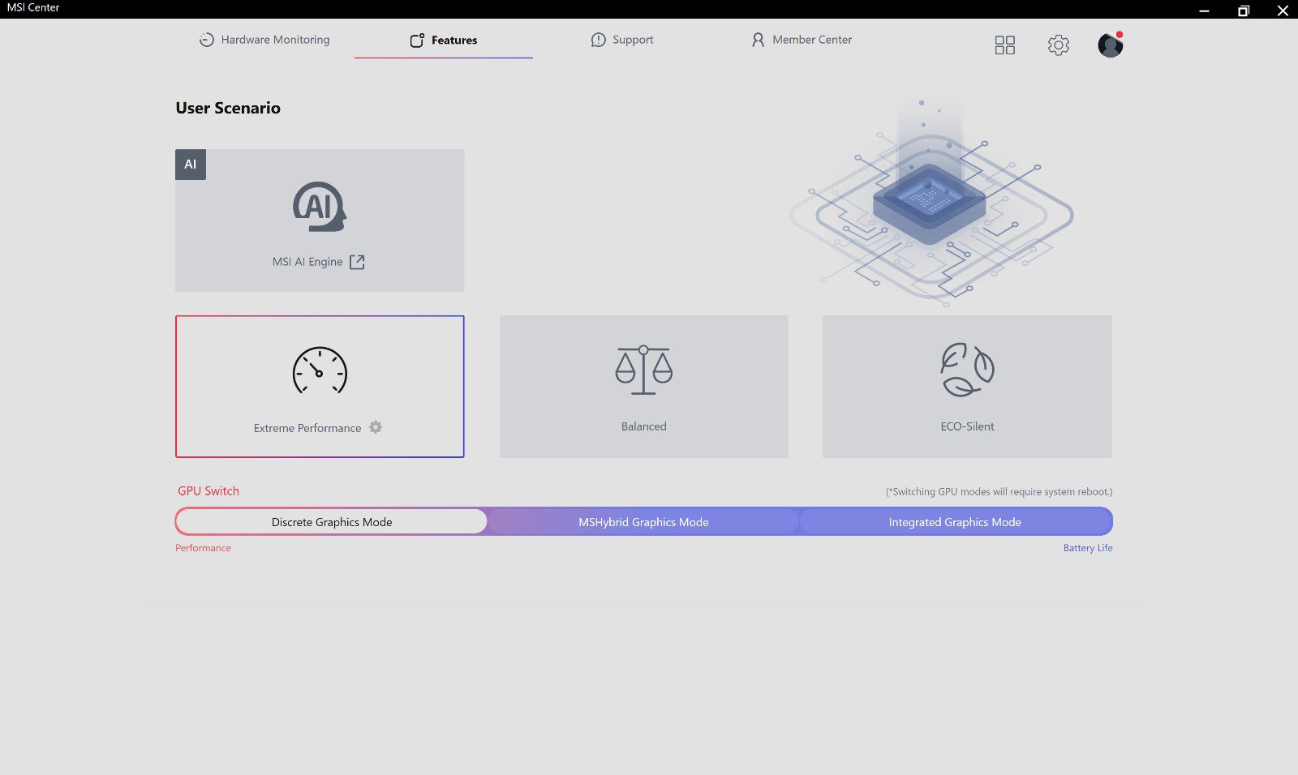Click the Performance label under GPU switch
1298x775 pixels.
tap(203, 548)
